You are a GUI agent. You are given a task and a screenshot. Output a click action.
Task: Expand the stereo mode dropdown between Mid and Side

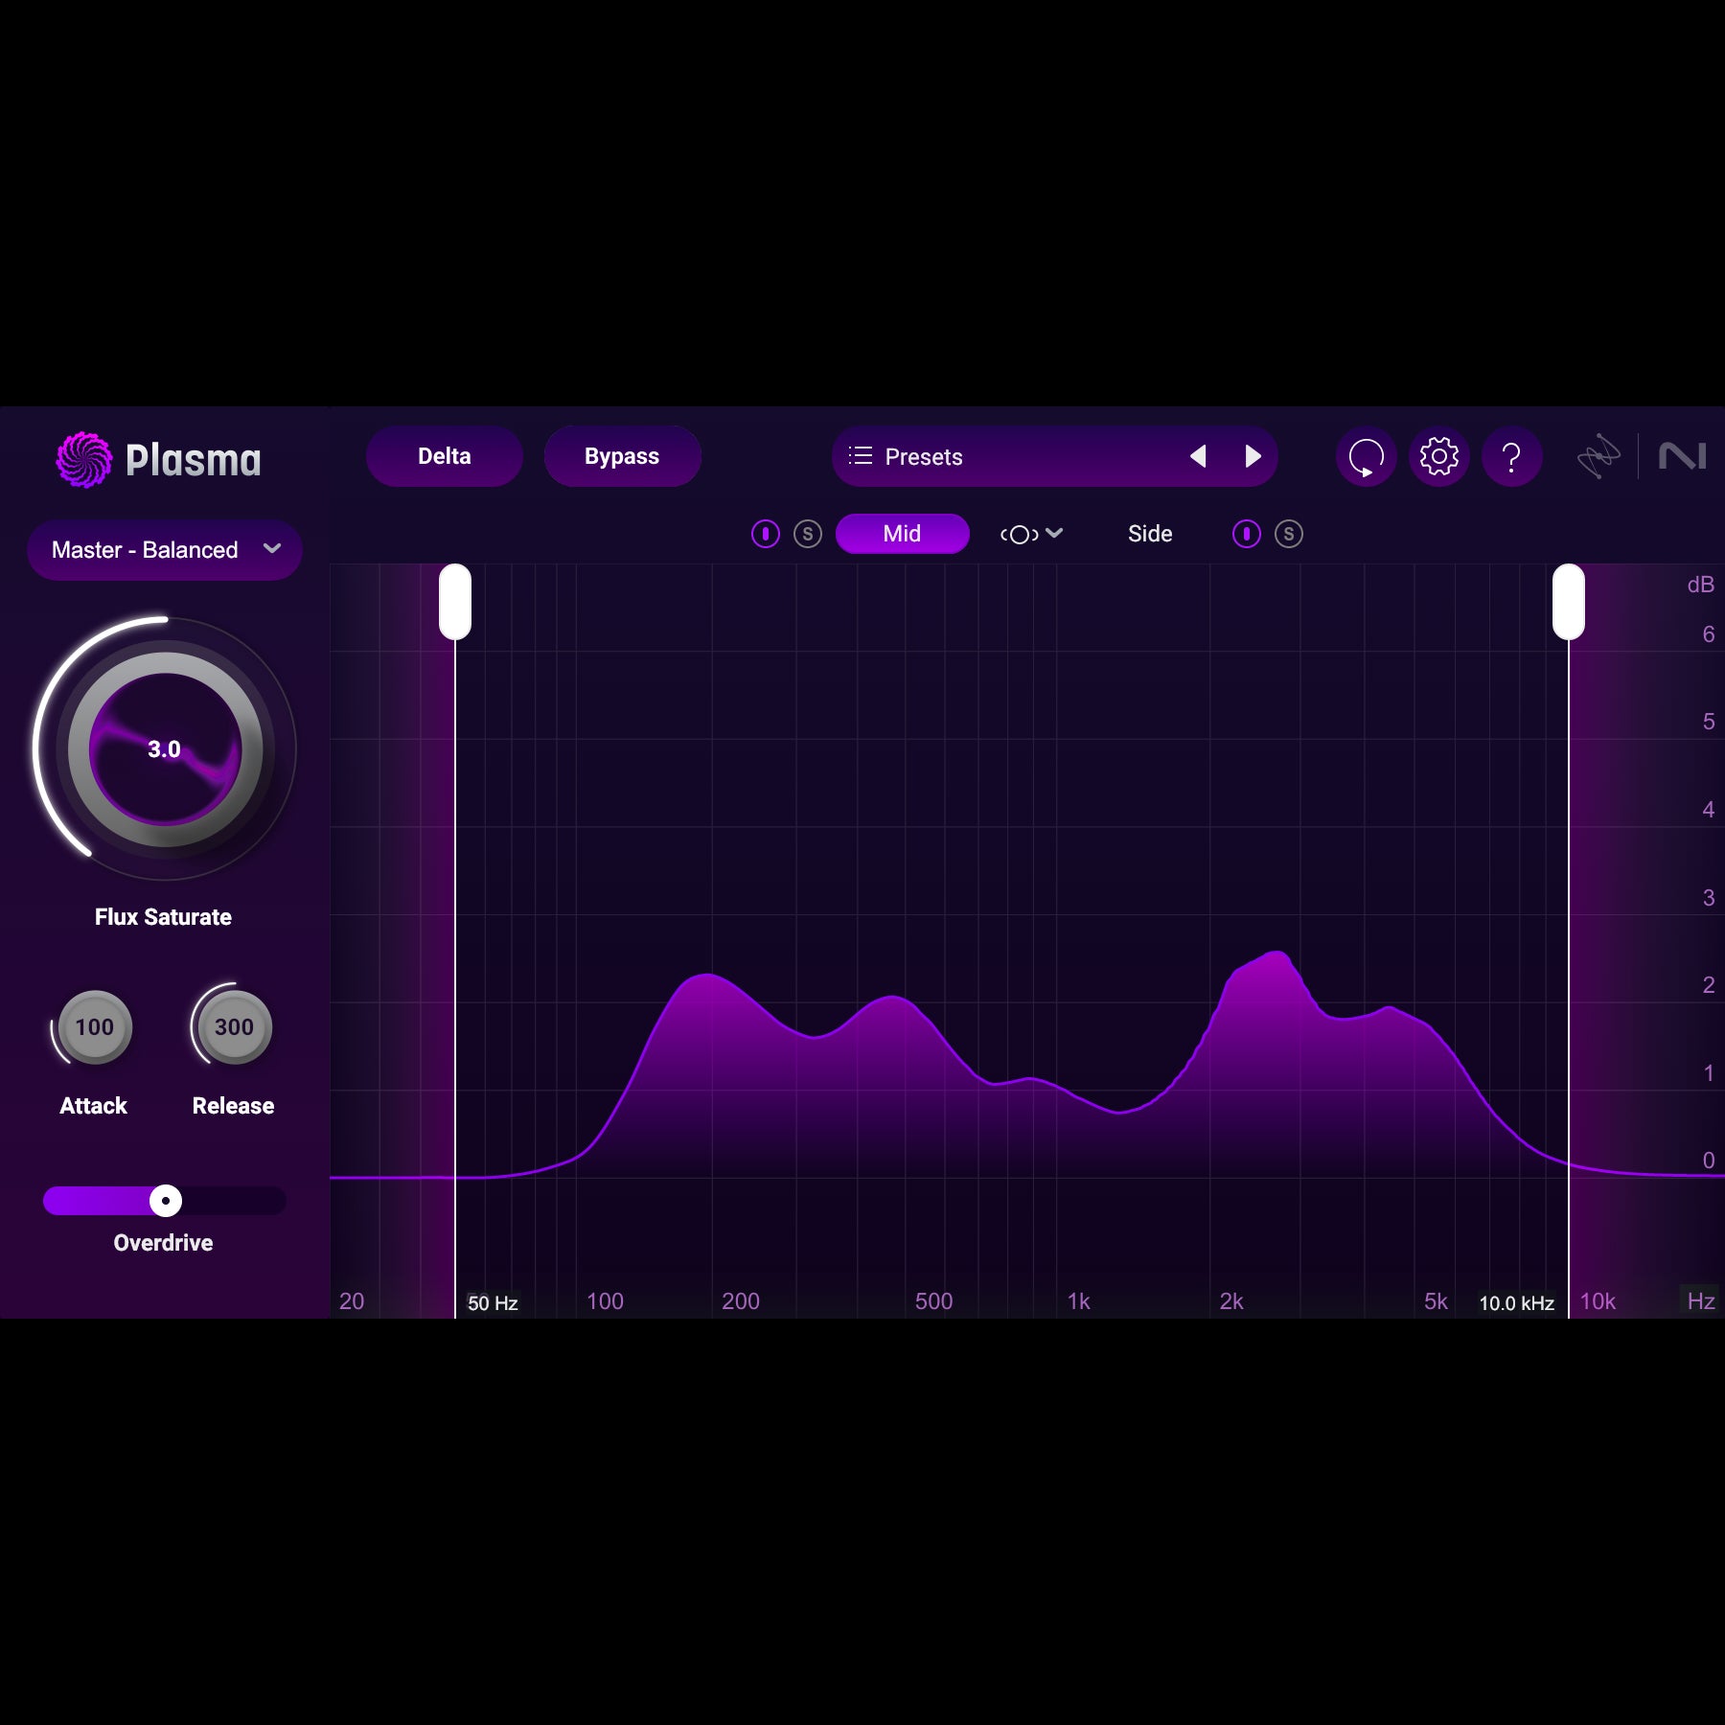pyautogui.click(x=1031, y=534)
